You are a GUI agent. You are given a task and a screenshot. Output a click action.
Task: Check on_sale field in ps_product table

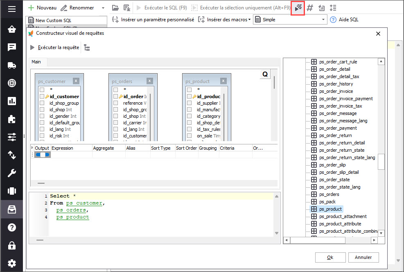pos(190,136)
